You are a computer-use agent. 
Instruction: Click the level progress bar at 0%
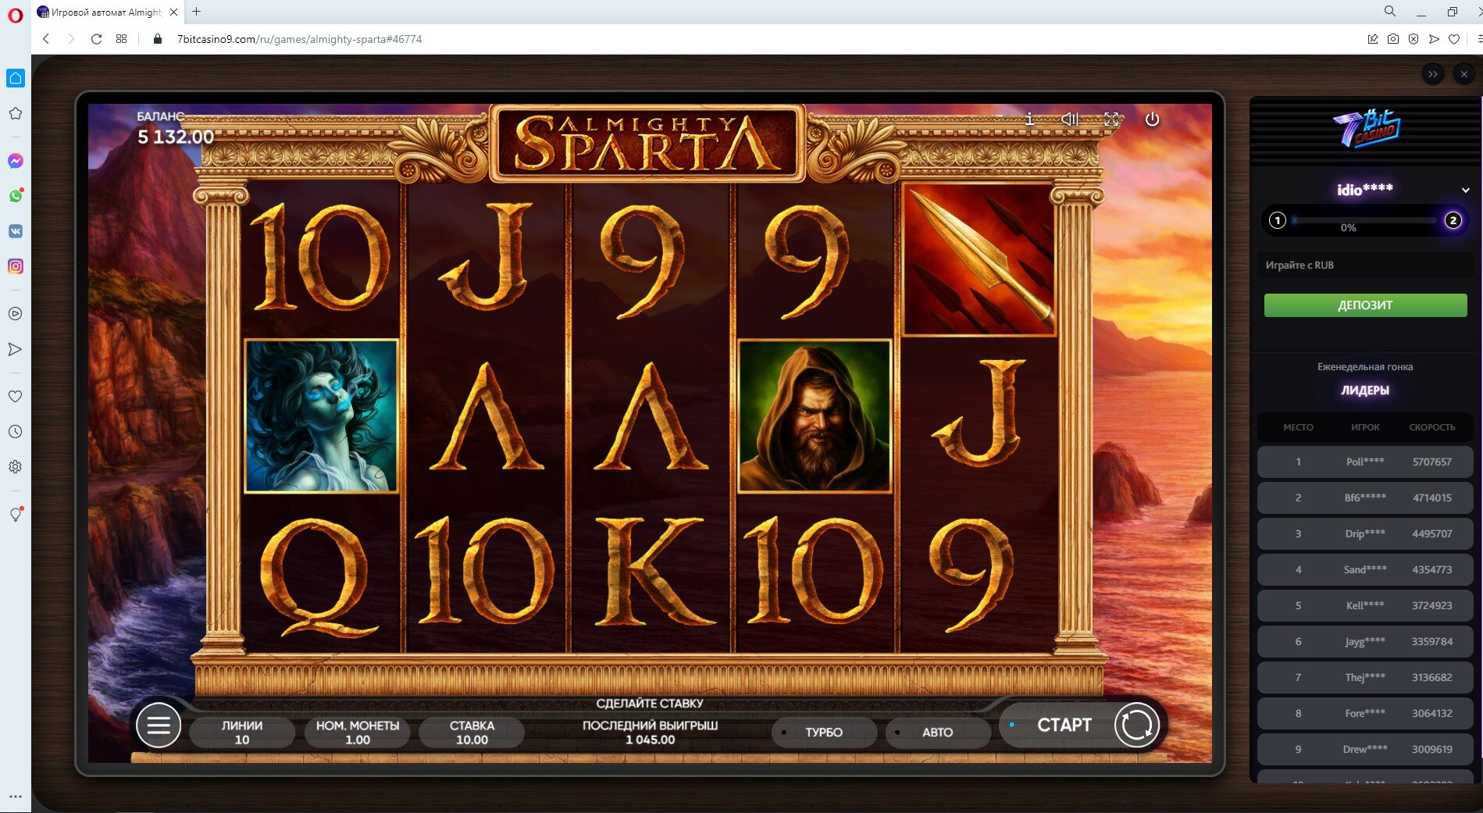pyautogui.click(x=1365, y=221)
